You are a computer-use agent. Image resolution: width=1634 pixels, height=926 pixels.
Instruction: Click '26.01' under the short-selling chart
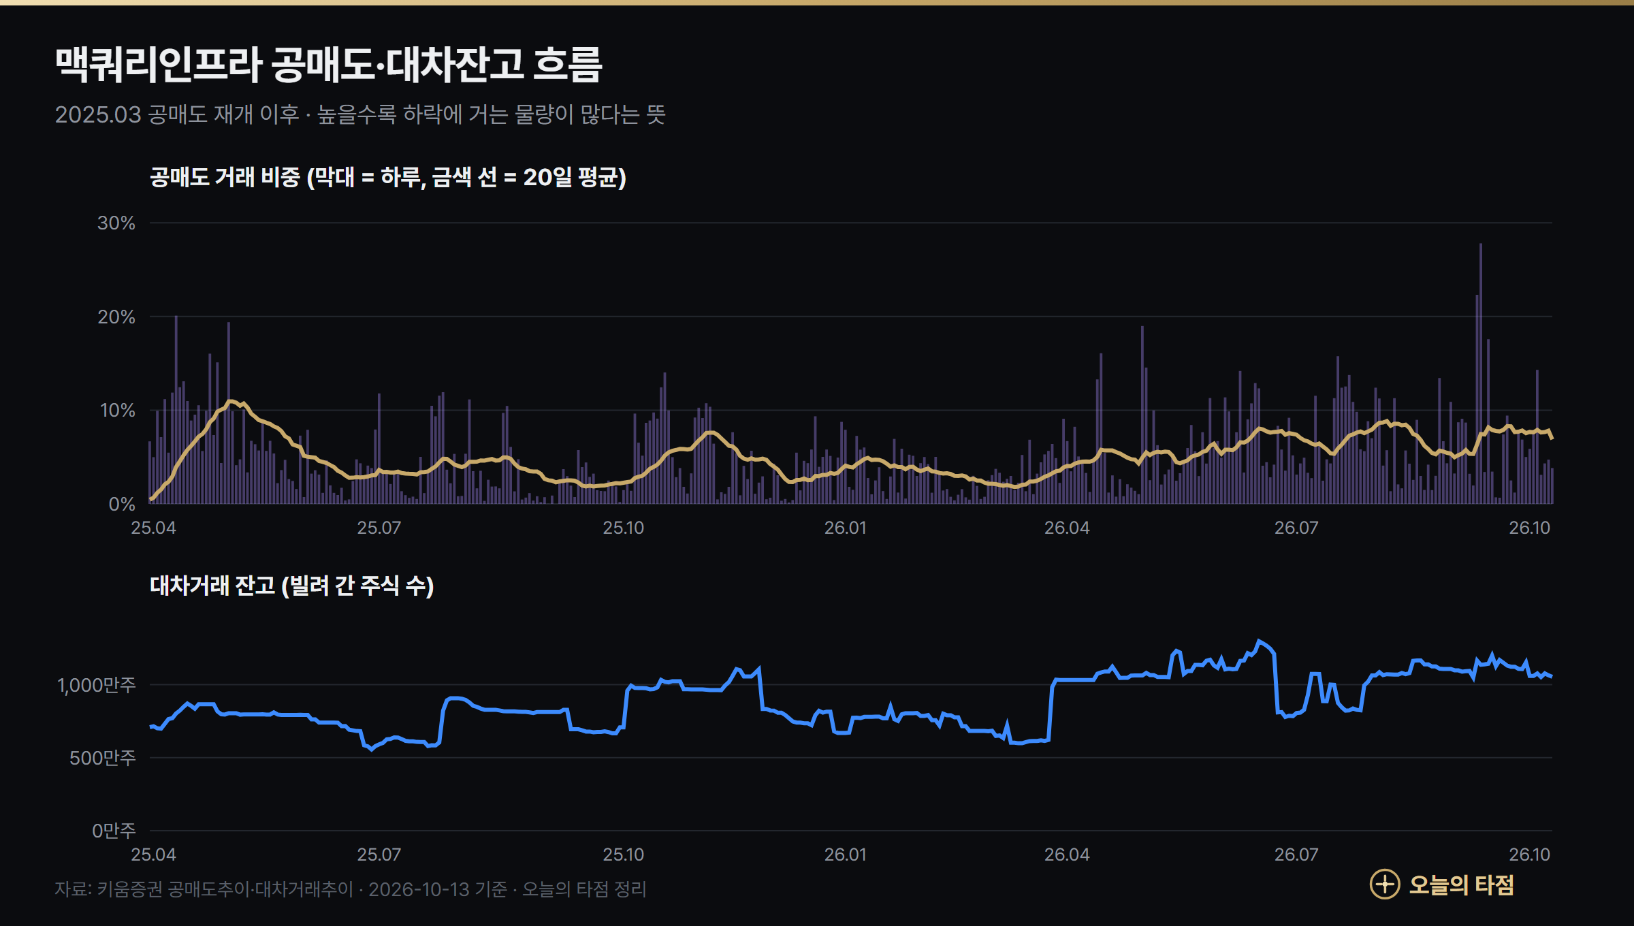coord(845,528)
